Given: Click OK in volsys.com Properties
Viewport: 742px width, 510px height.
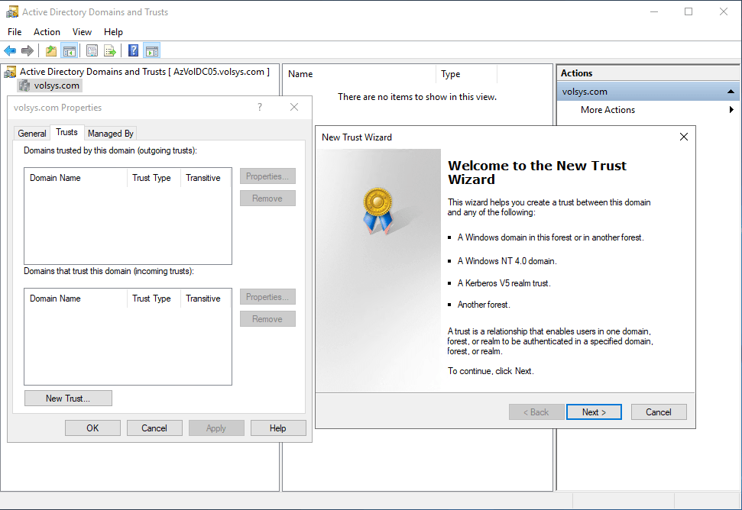Looking at the screenshot, I should click(x=92, y=428).
